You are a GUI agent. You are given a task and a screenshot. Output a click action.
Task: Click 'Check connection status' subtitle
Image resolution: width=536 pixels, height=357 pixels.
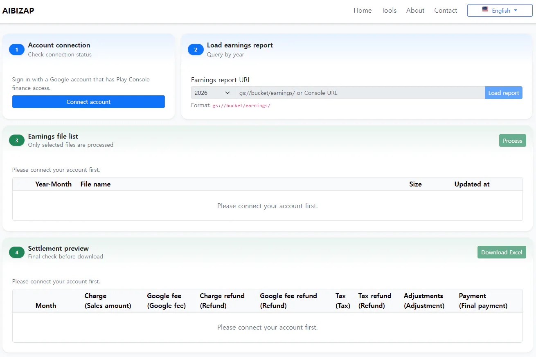click(x=60, y=54)
